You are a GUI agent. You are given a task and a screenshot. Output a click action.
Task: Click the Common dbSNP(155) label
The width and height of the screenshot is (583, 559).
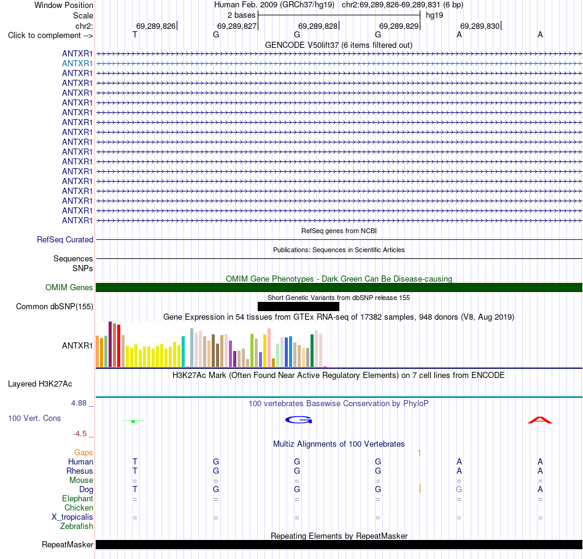(x=54, y=307)
